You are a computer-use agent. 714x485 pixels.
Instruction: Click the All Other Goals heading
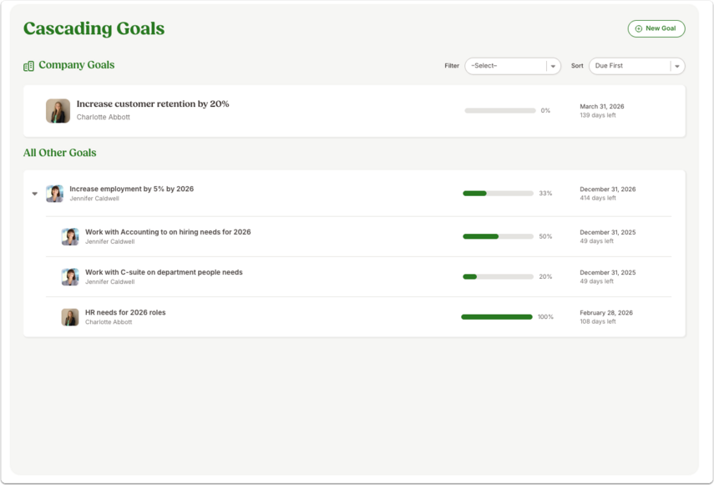pos(59,153)
